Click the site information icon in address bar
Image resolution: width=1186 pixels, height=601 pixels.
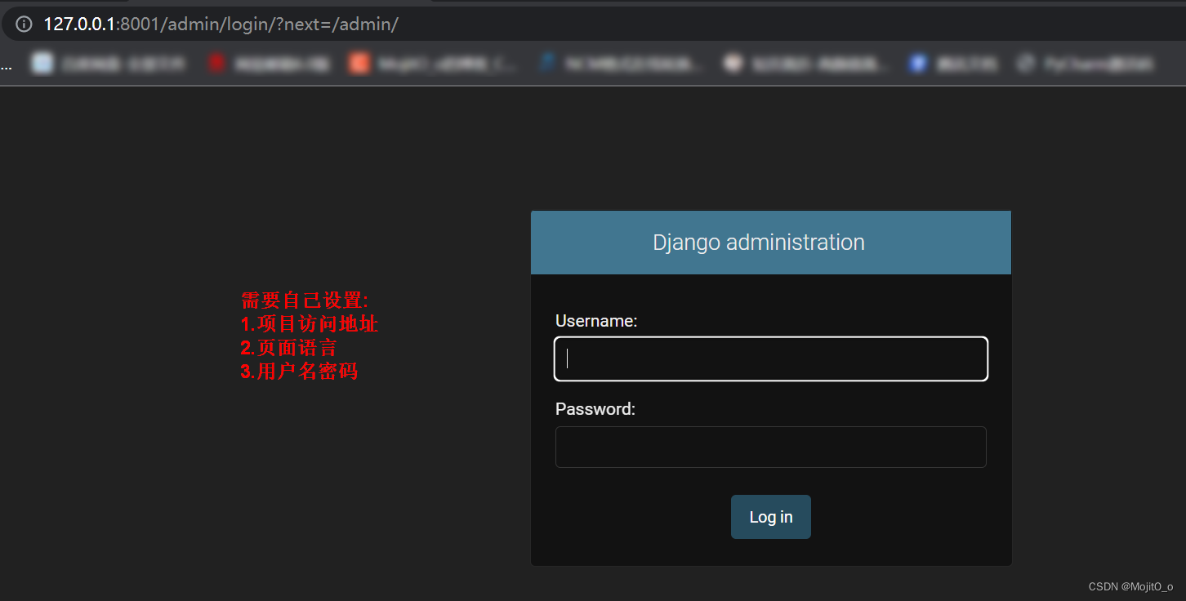[25, 24]
